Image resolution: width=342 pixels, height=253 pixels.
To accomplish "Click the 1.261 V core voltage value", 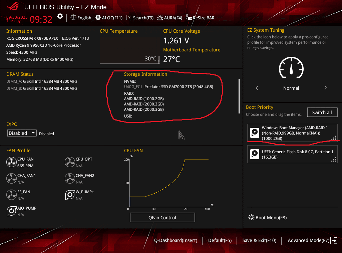I will [176, 41].
